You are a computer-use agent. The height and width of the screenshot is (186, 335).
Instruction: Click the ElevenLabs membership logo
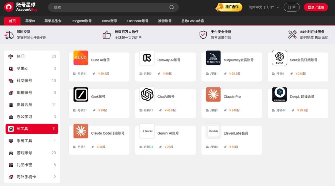213,131
